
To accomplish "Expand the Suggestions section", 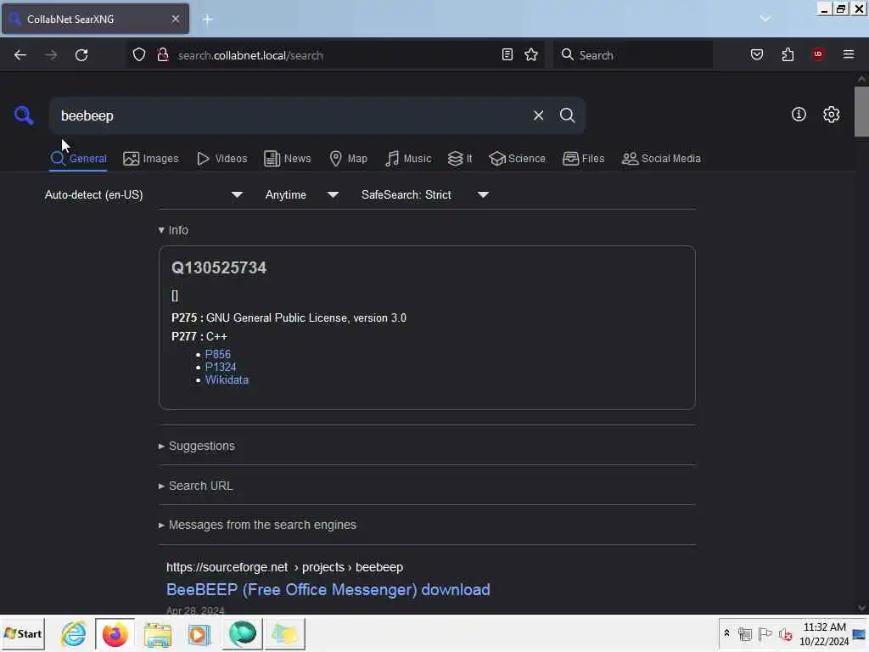I will (x=197, y=446).
